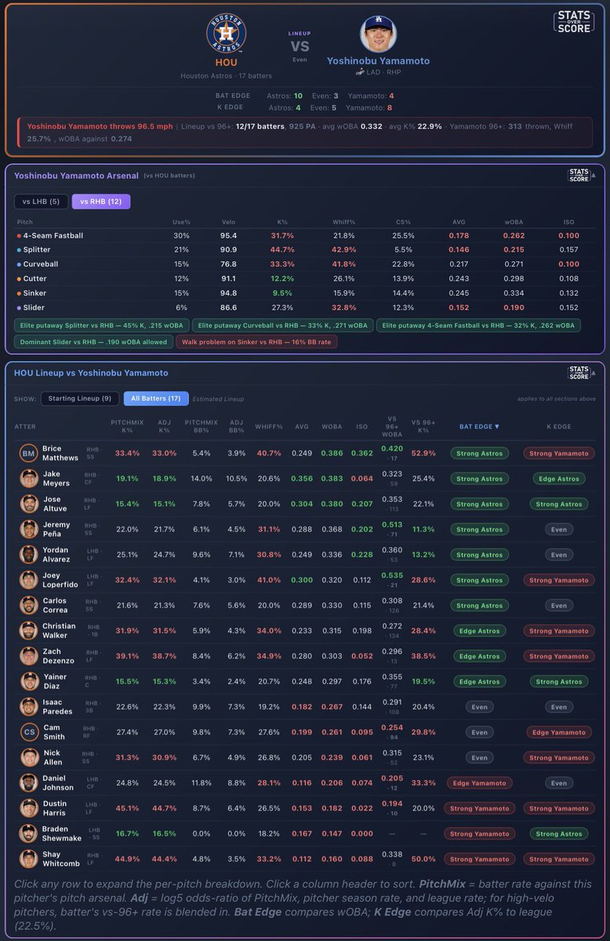Click Edge Yamamoto badge for Cam Smith
This screenshot has width=610, height=941.
point(559,732)
